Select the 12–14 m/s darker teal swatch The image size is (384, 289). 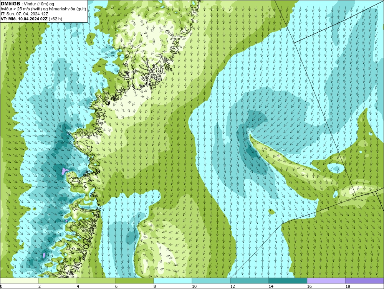[x=249, y=281]
